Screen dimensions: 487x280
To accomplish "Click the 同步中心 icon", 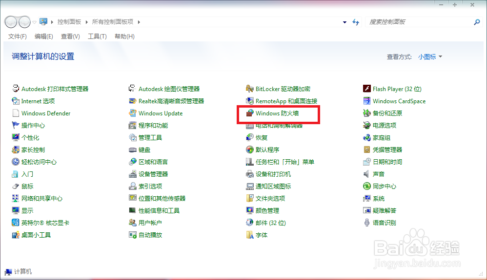I will [367, 186].
